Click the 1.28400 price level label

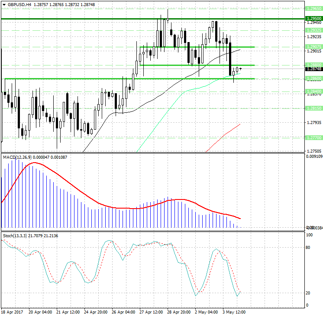click(x=313, y=91)
